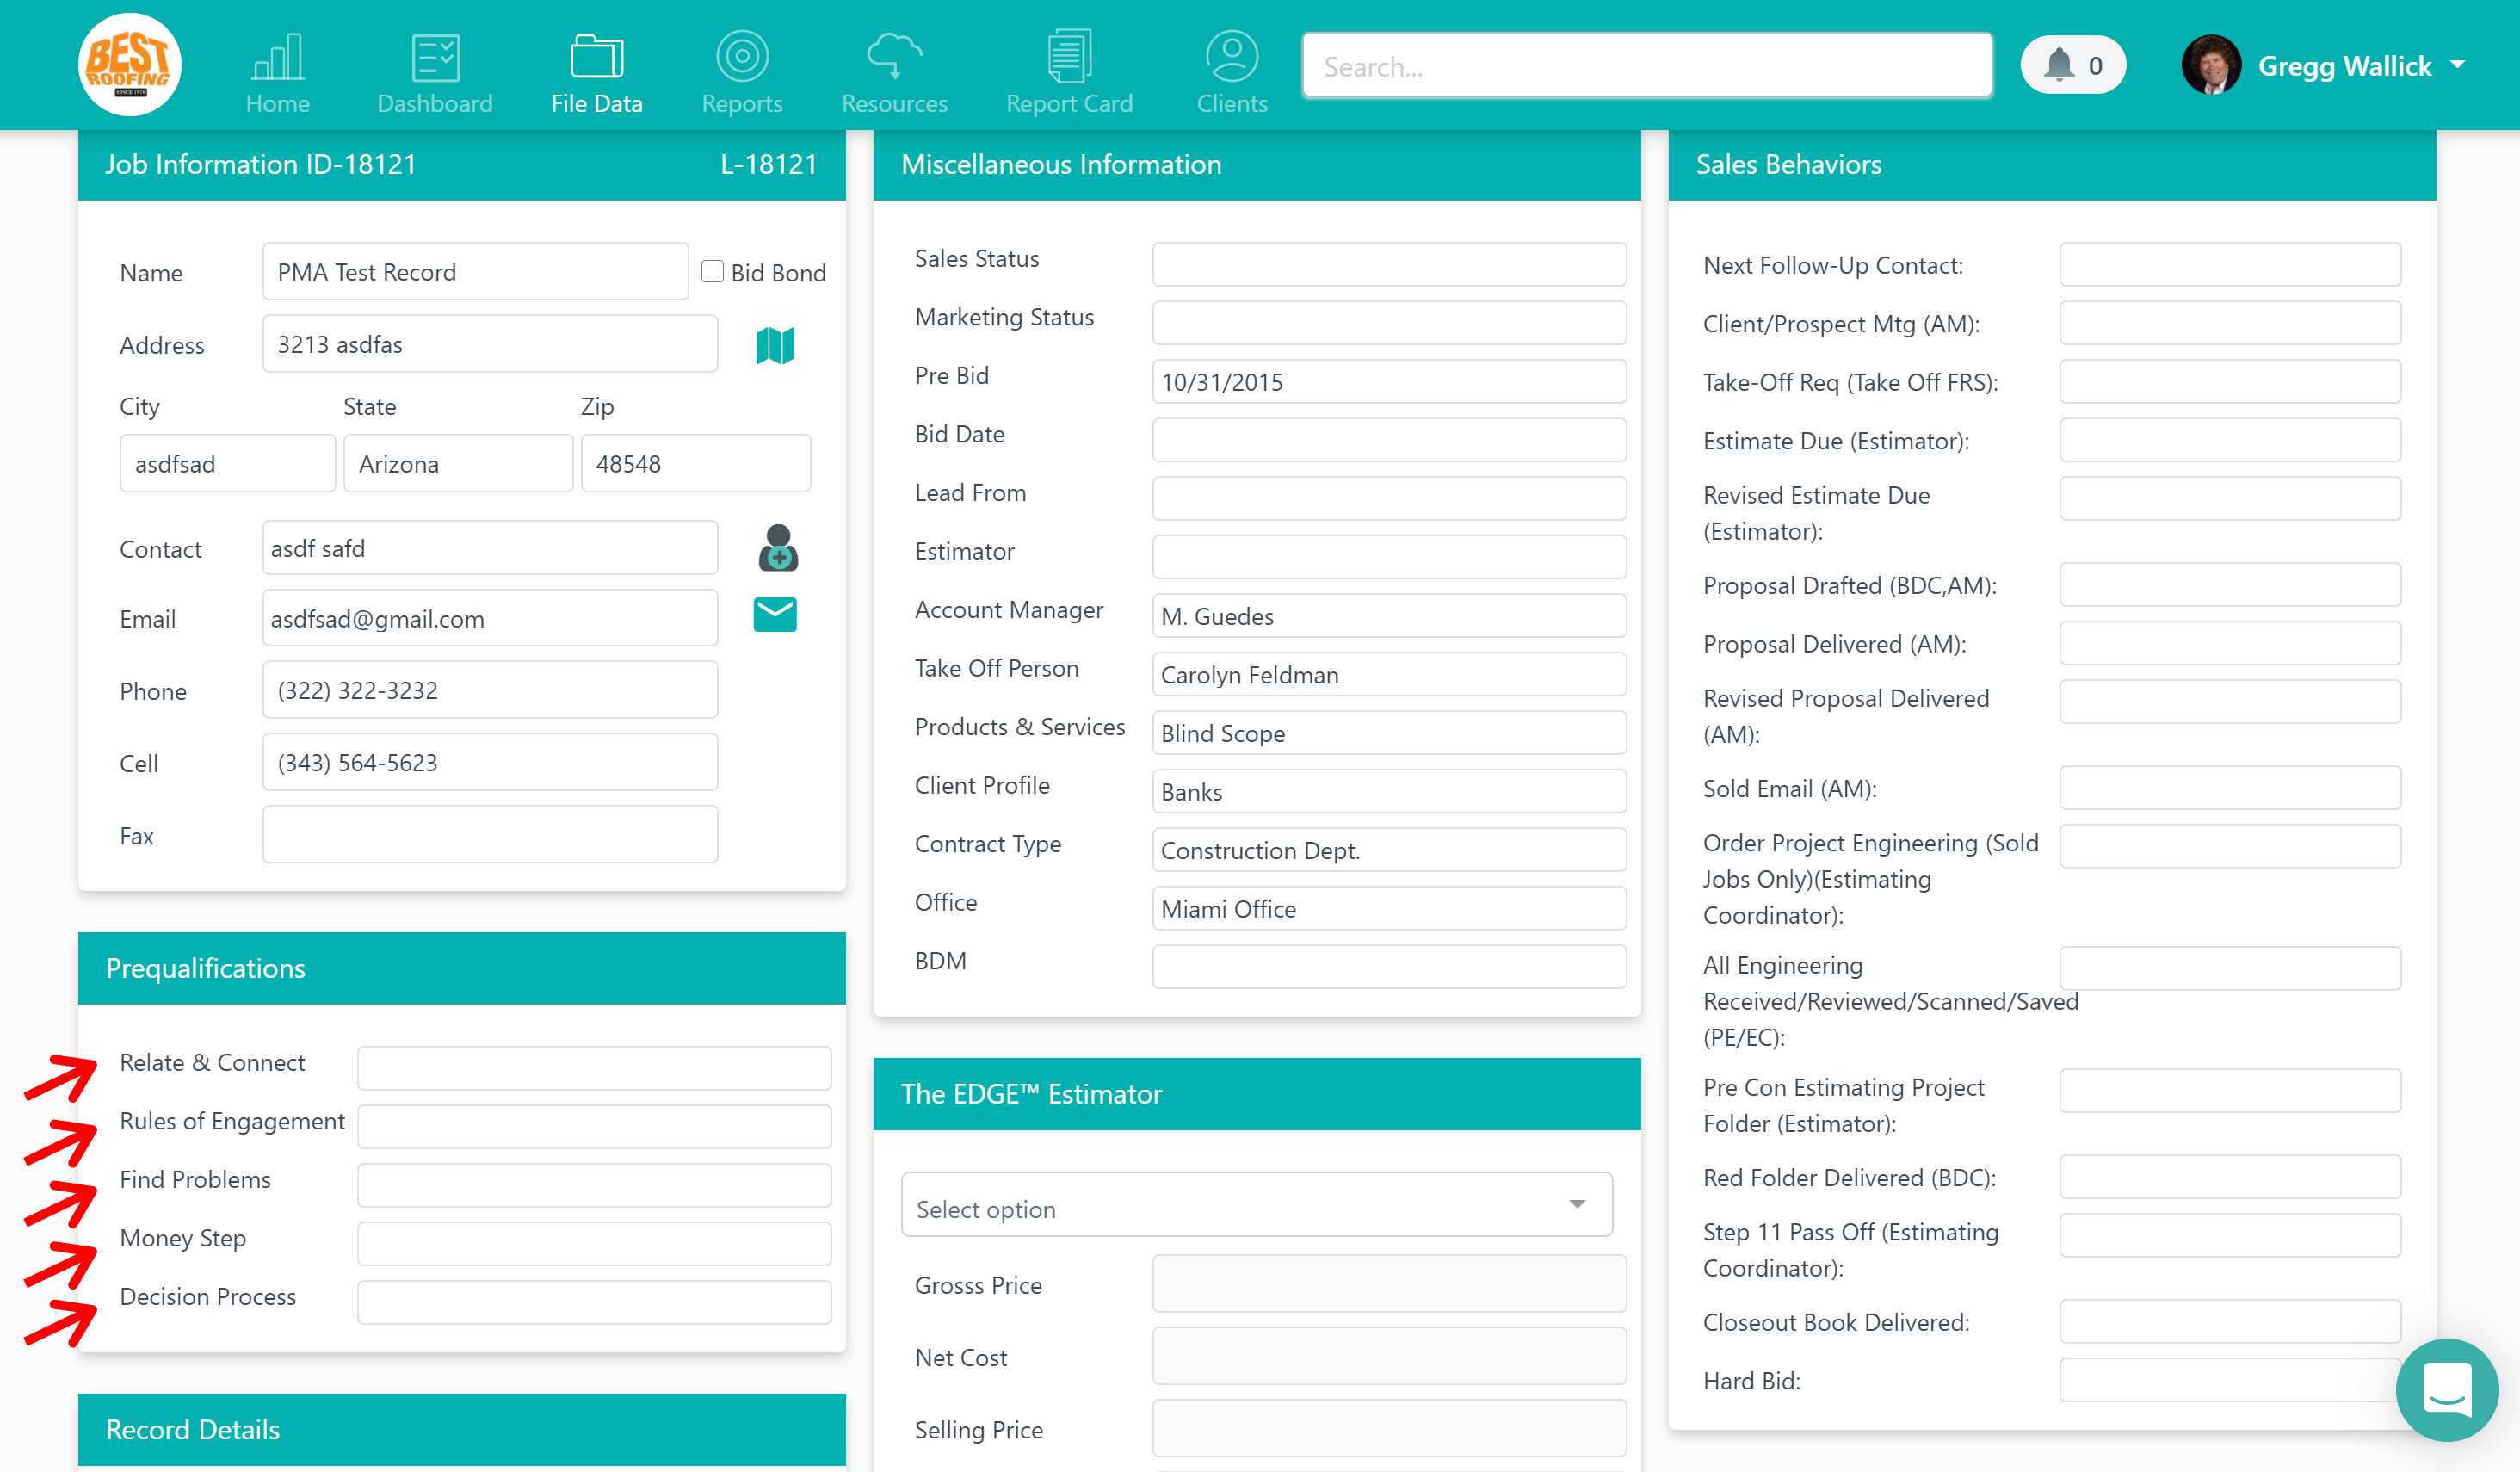Viewport: 2520px width, 1472px height.
Task: Open the chat widget bubble
Action: pos(2447,1390)
